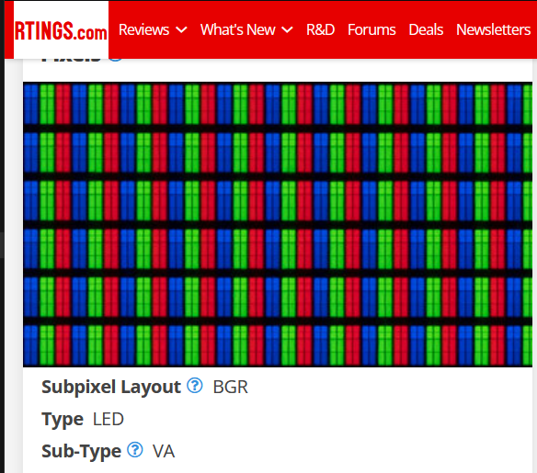
Task: Expand the Reviews dropdown chevron
Action: (181, 30)
